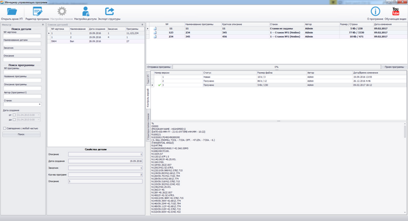Open the About program info icon
This screenshot has height=221, width=408.
pos(375,12)
